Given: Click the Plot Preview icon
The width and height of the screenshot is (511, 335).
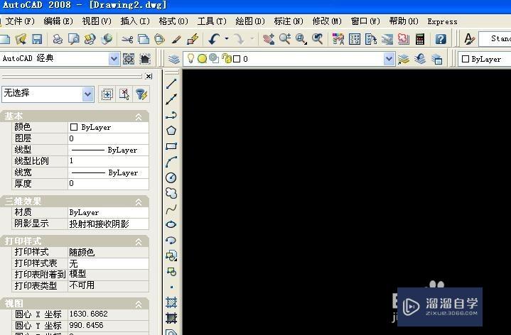Looking at the screenshot, I should click(x=74, y=39).
